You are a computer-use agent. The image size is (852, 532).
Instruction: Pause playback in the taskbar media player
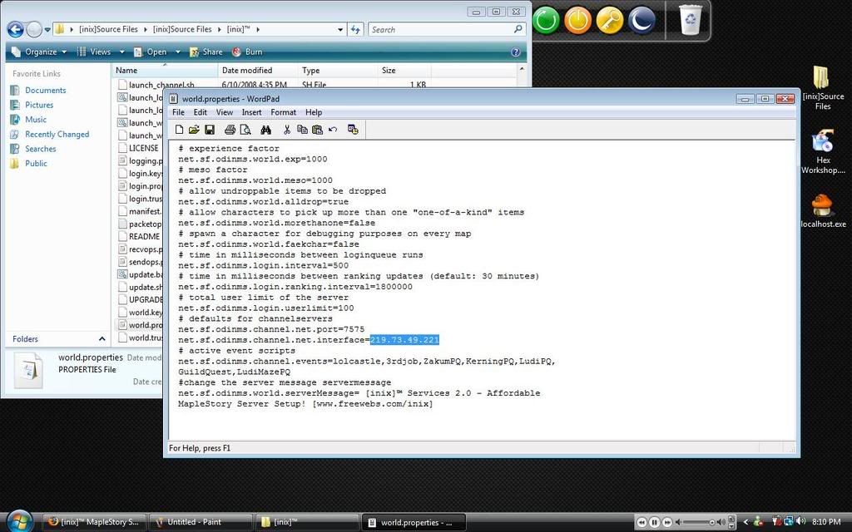click(x=654, y=522)
